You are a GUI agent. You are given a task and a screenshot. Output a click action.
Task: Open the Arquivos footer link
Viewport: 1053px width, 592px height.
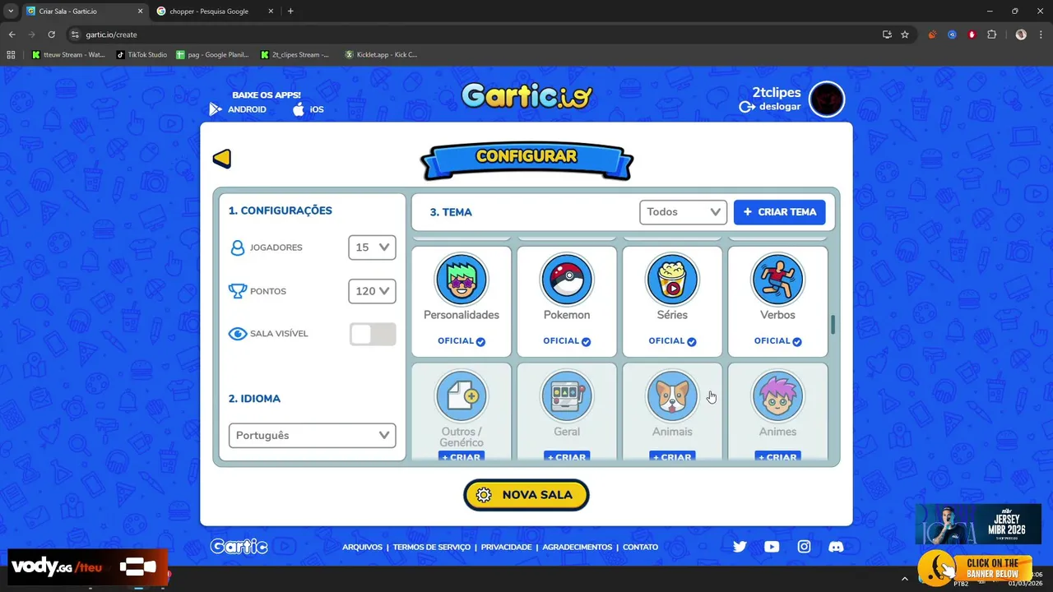pos(362,547)
